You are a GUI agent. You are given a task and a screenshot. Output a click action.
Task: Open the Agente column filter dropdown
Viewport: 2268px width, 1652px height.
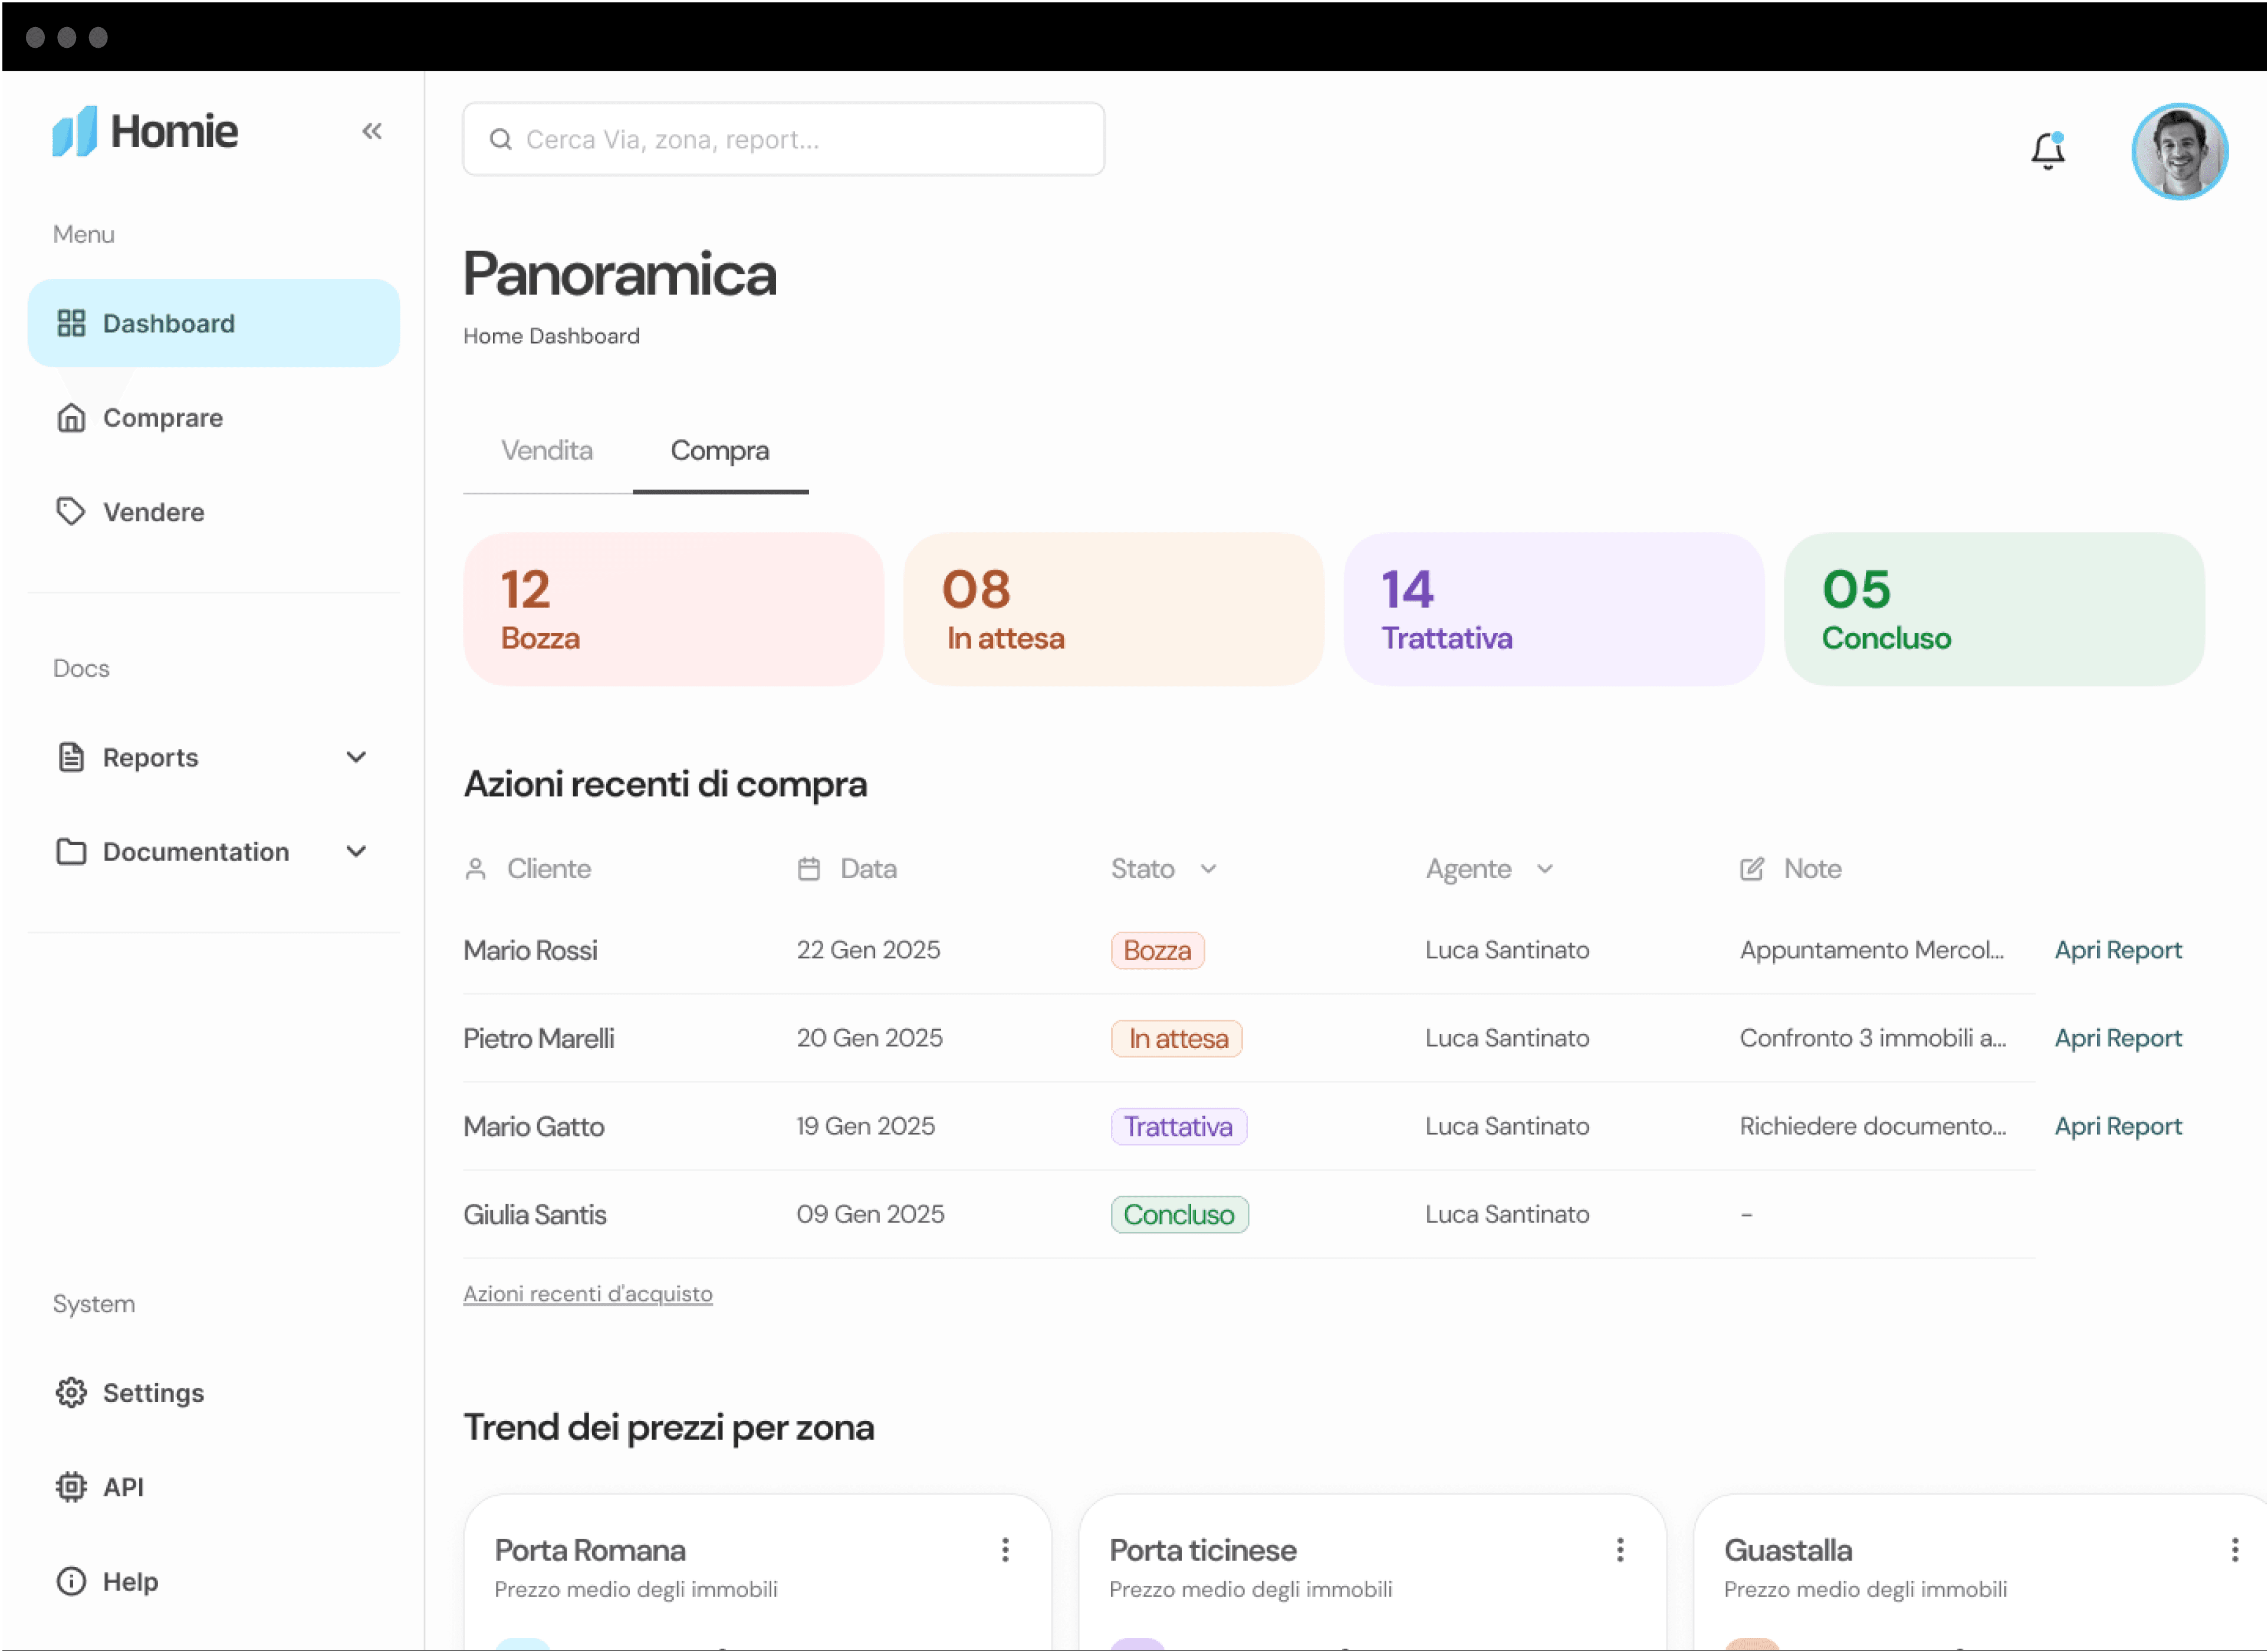pos(1545,869)
